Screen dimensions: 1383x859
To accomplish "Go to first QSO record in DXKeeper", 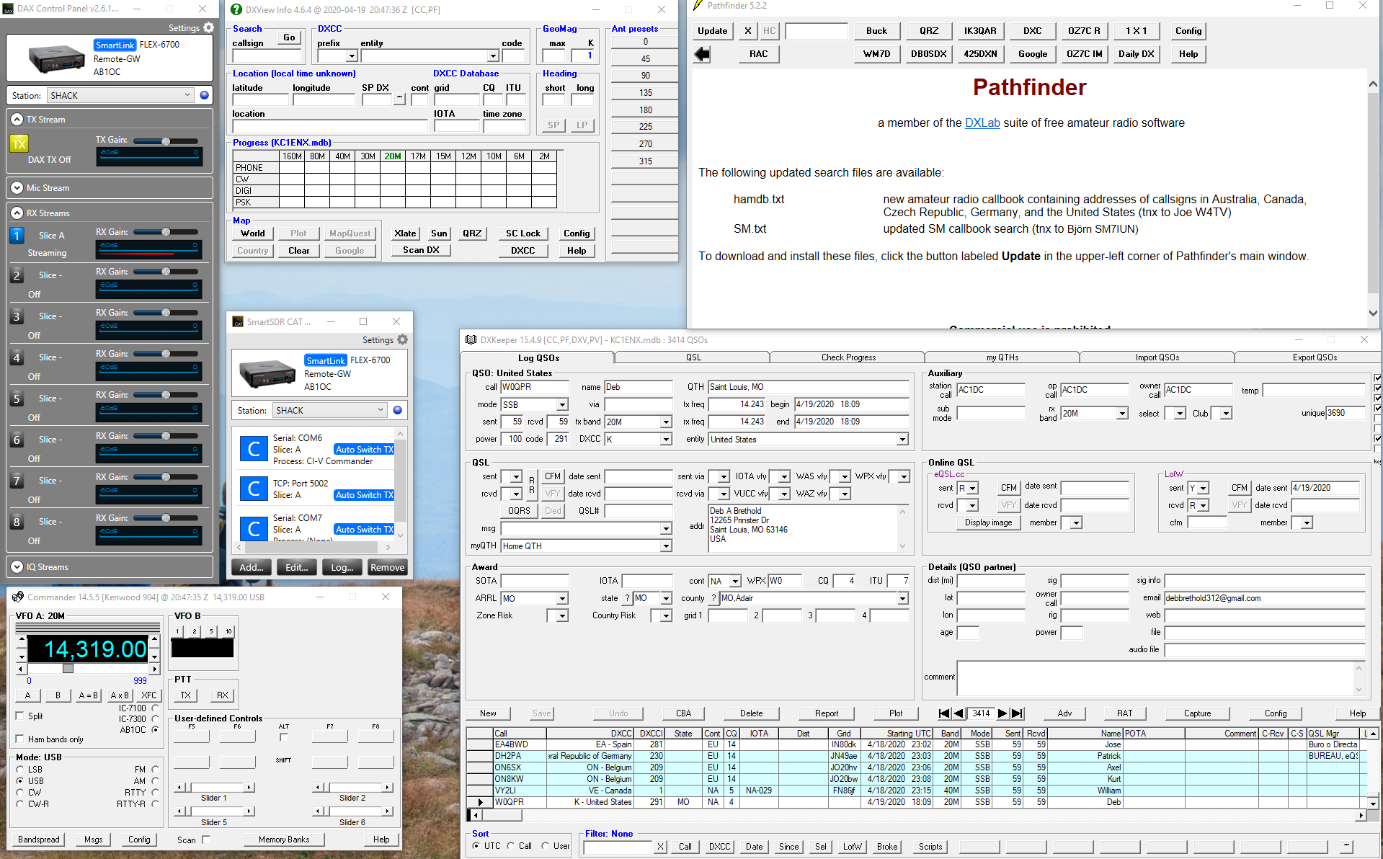I will 944,713.
